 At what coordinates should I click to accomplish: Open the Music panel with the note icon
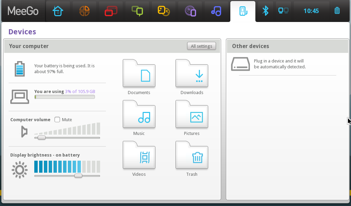click(x=216, y=11)
